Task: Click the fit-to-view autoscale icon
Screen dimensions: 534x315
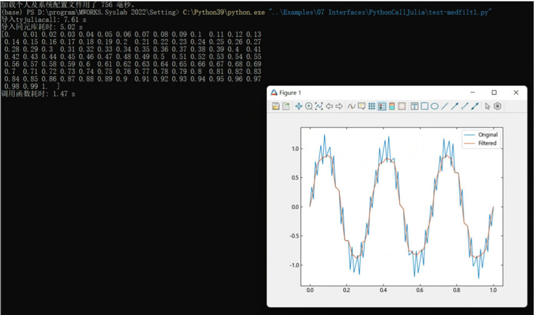Action: 319,106
